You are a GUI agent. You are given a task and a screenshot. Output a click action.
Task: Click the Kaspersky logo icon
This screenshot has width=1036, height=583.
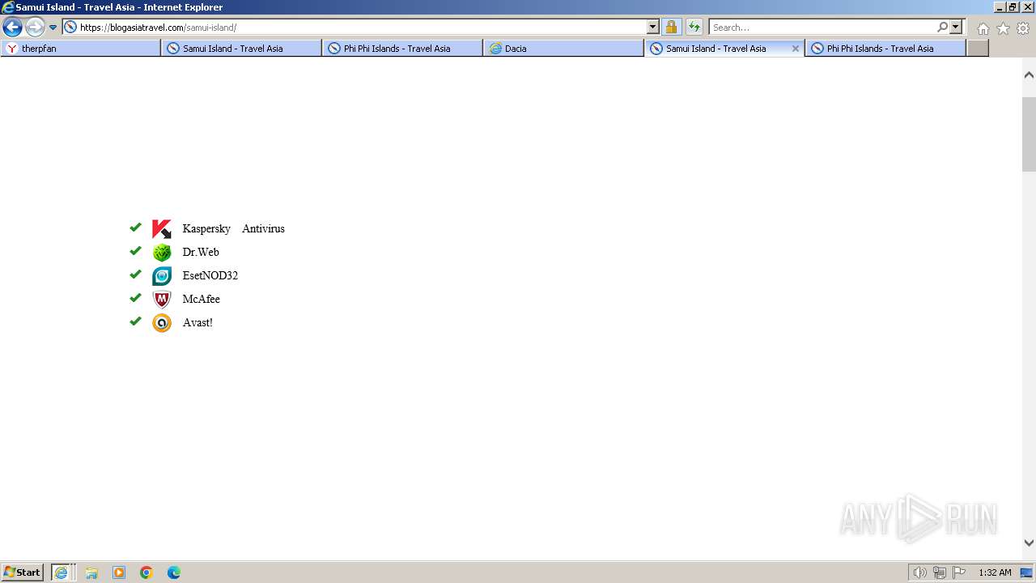tap(162, 229)
